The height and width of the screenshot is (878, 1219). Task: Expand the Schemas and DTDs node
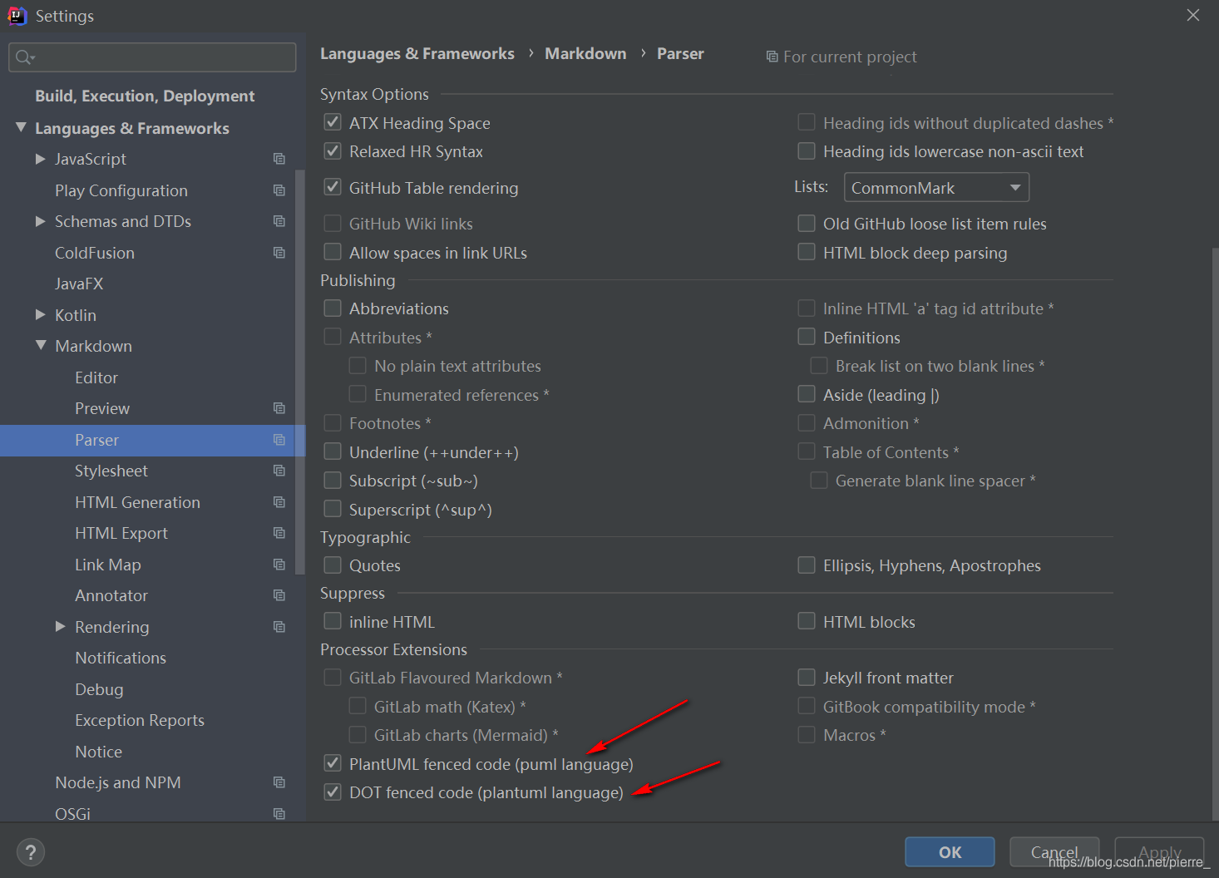tap(40, 221)
